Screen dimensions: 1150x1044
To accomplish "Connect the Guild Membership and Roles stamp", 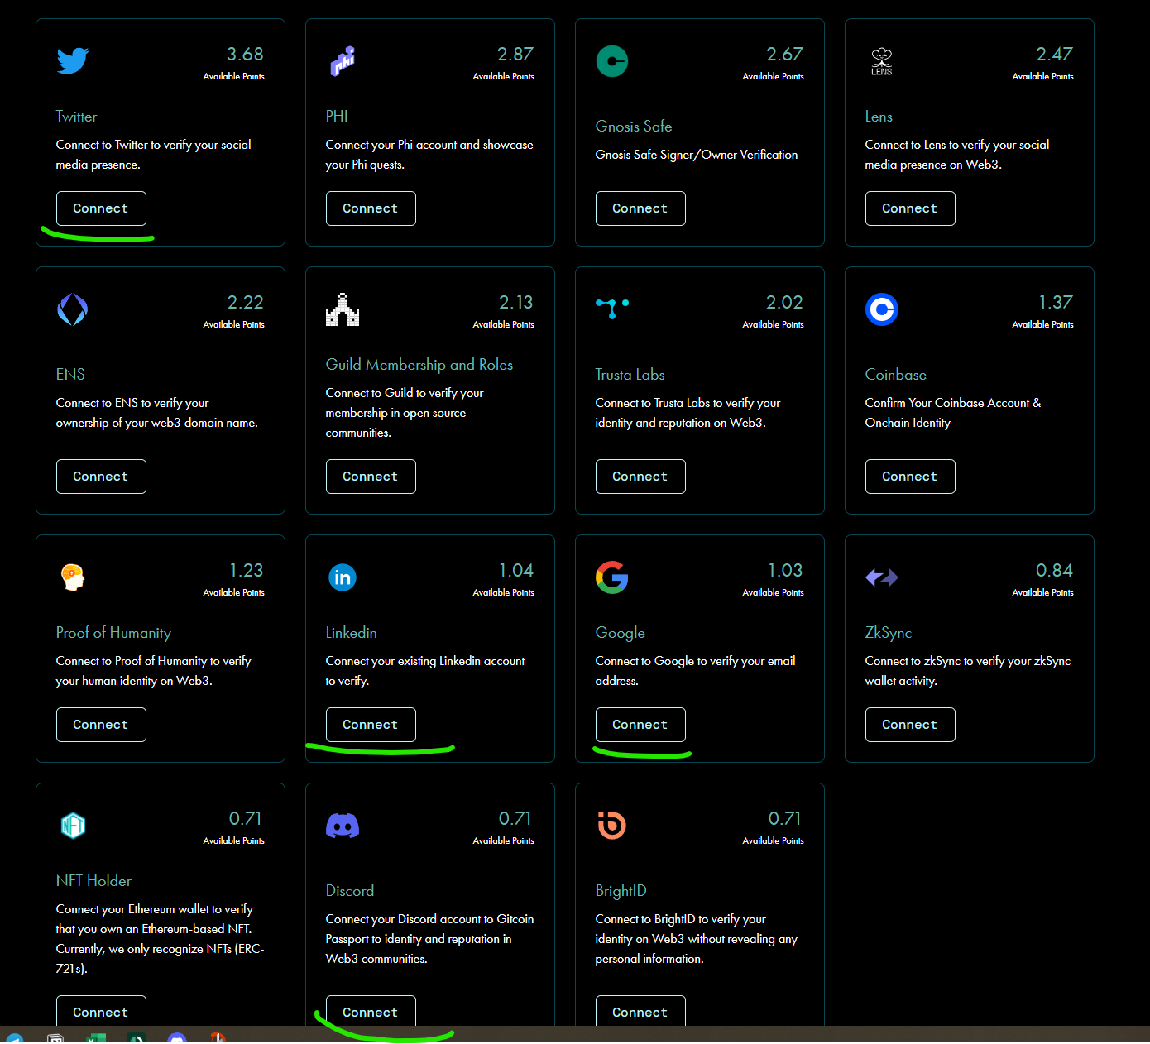I will point(371,477).
